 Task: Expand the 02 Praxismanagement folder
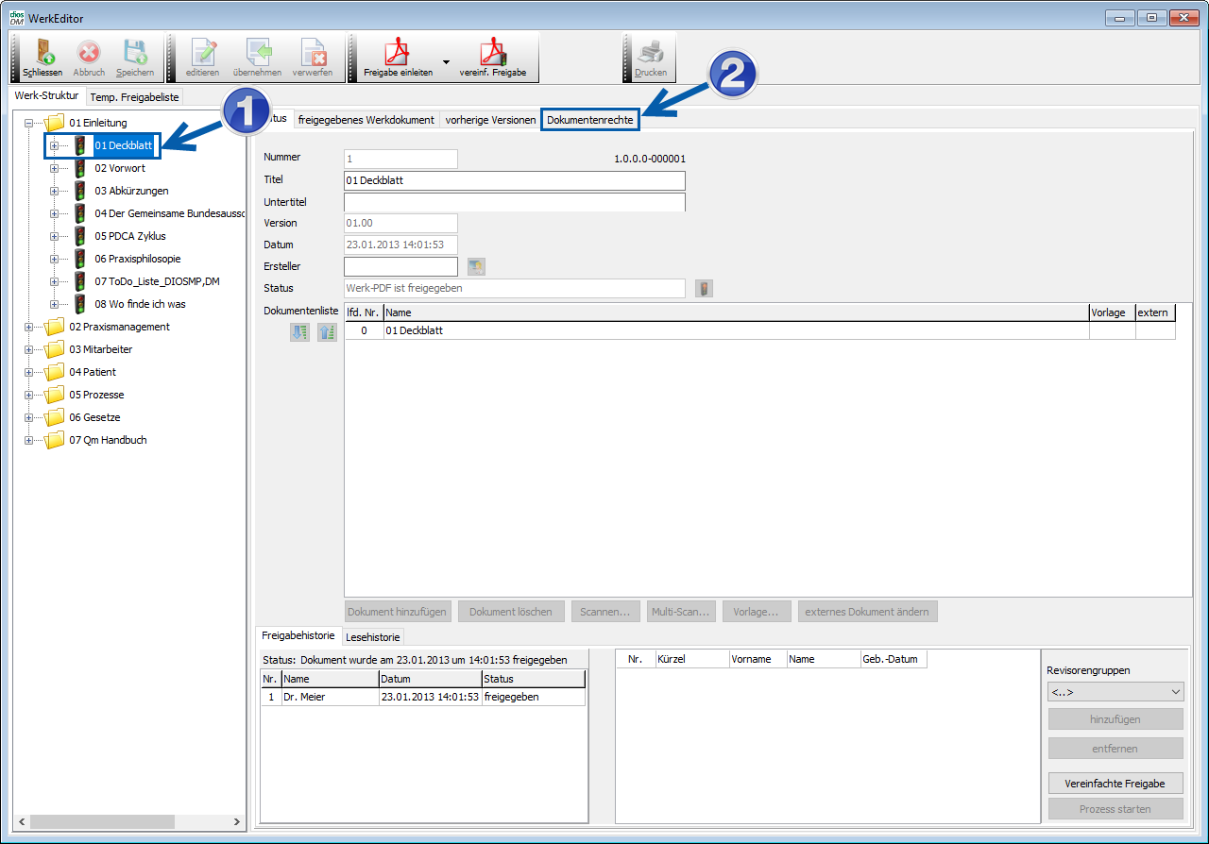click(x=29, y=327)
